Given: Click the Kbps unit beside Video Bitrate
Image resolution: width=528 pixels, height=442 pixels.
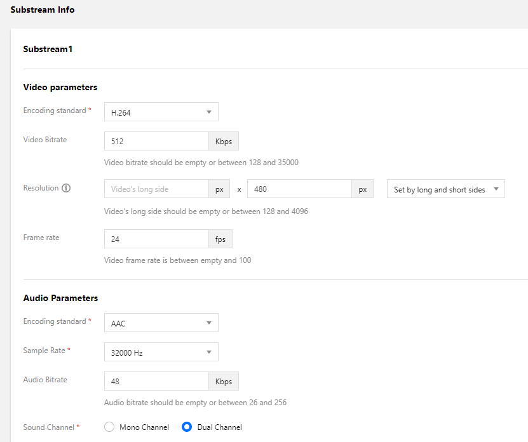Looking at the screenshot, I should point(224,142).
